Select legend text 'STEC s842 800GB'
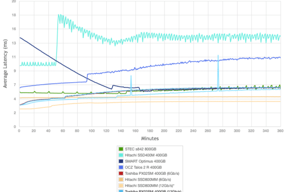288x192 pixels. (x=140, y=149)
